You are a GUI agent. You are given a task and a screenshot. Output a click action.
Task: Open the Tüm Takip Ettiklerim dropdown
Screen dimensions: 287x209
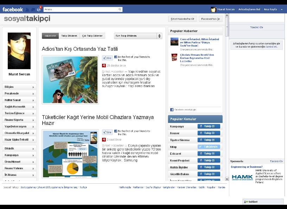coord(138,36)
